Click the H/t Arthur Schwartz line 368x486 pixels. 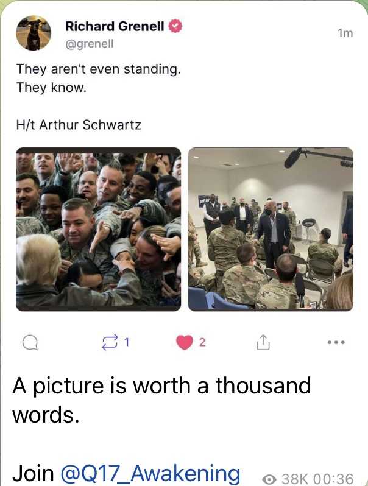pos(79,125)
